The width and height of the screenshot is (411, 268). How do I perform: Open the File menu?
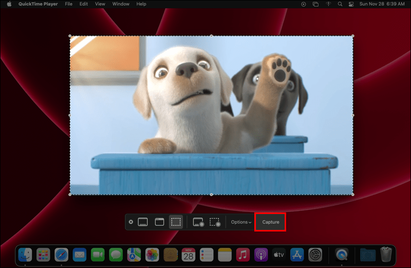(69, 4)
